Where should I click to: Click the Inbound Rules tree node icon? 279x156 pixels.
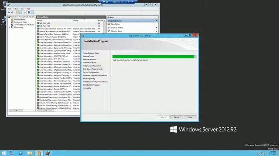pyautogui.click(x=12, y=19)
